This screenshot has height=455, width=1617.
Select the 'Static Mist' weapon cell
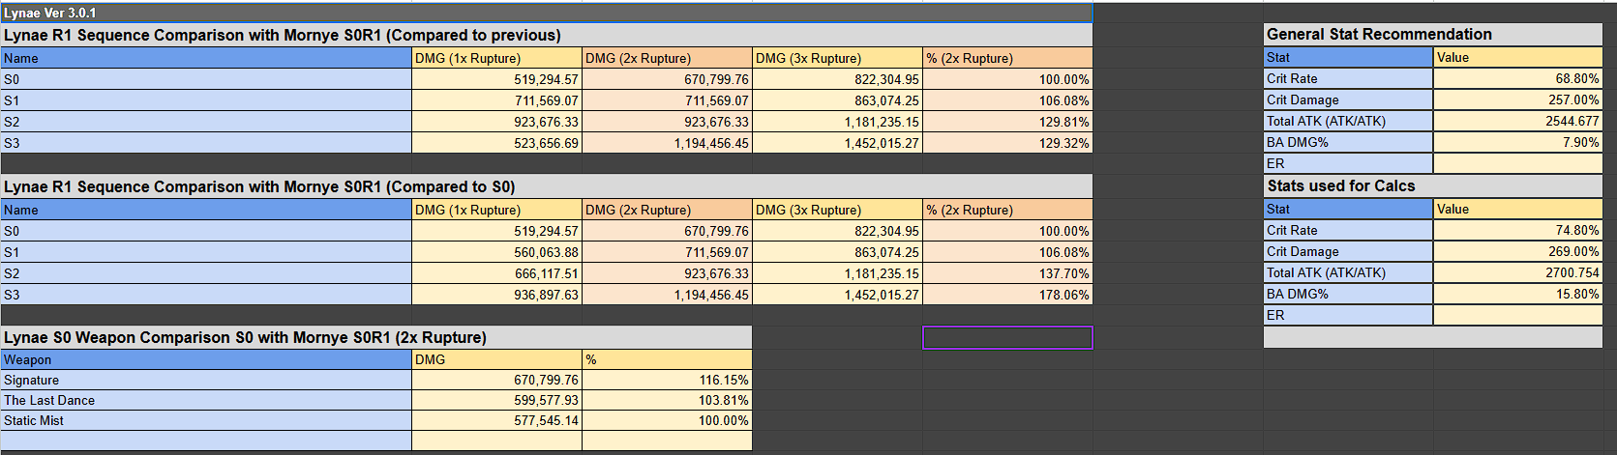[x=206, y=420]
